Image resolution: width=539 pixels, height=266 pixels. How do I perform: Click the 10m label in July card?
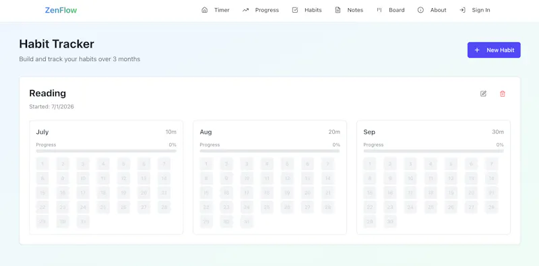click(x=171, y=132)
